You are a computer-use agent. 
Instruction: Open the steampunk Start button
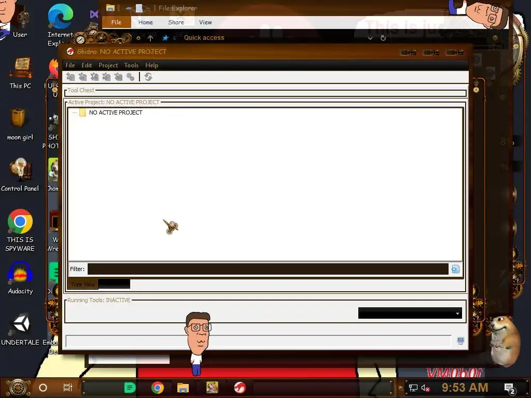coord(18,388)
